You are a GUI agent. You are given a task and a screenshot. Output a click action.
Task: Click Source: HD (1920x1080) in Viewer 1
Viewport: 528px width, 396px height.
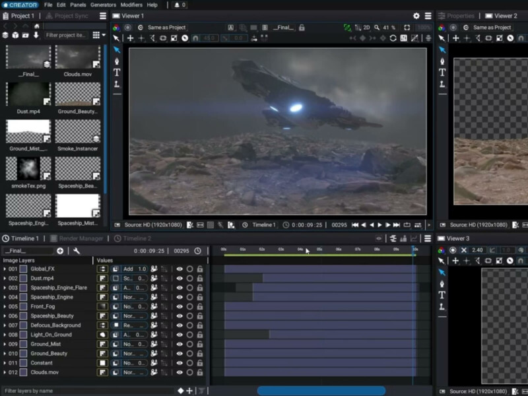[153, 225]
